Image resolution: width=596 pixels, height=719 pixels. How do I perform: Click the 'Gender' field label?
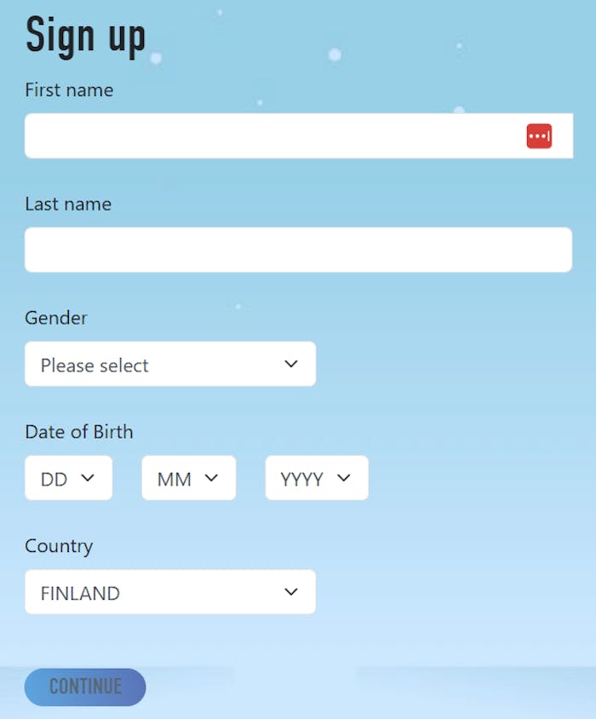(56, 318)
